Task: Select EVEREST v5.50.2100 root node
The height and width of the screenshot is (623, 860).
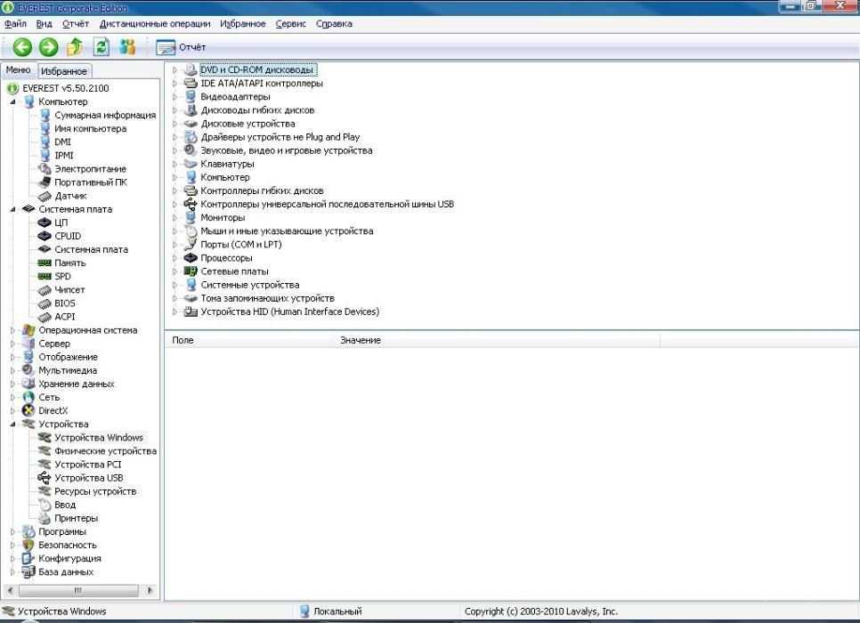Action: click(65, 88)
